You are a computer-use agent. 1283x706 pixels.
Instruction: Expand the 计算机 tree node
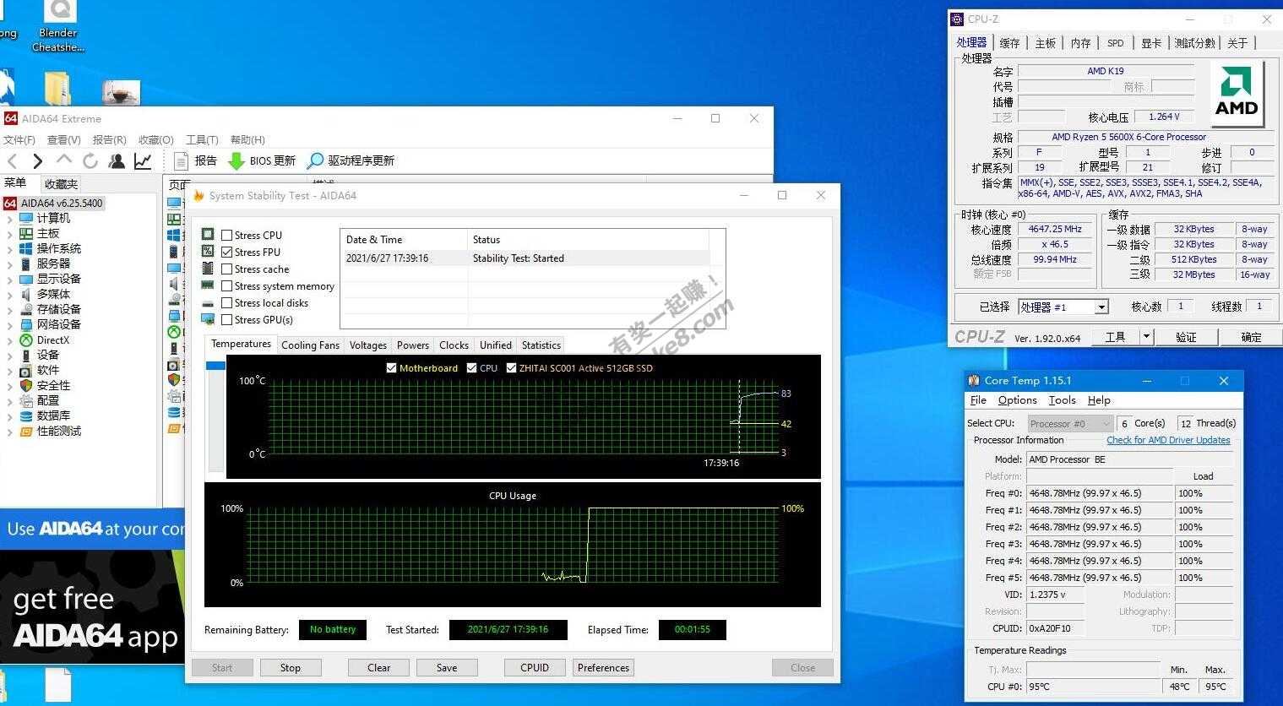pos(10,218)
